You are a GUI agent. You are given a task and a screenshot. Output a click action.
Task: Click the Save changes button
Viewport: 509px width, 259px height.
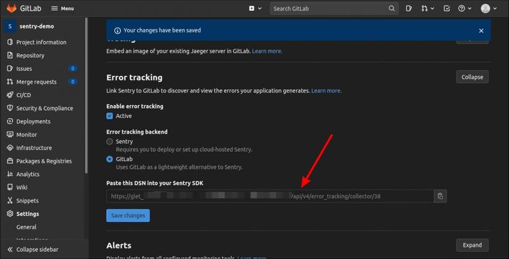(128, 215)
